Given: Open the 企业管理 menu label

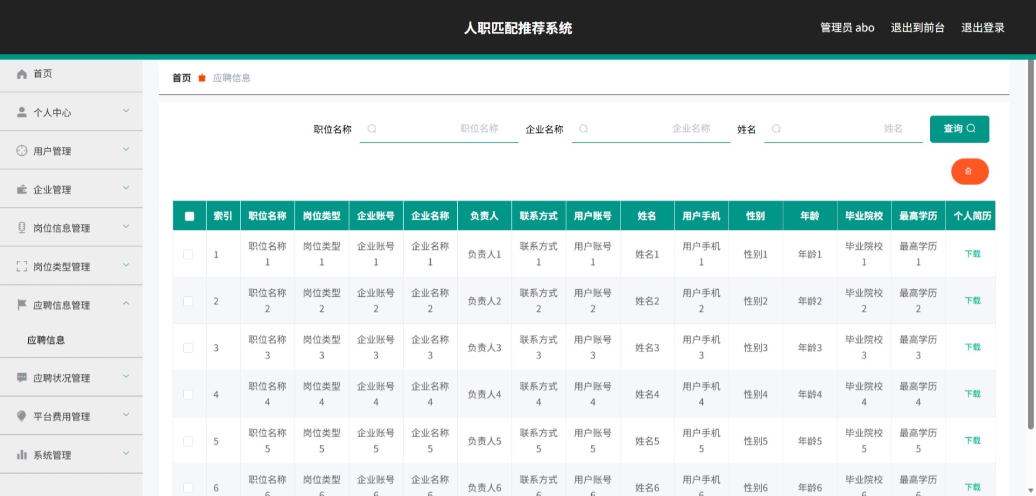Looking at the screenshot, I should (x=52, y=190).
